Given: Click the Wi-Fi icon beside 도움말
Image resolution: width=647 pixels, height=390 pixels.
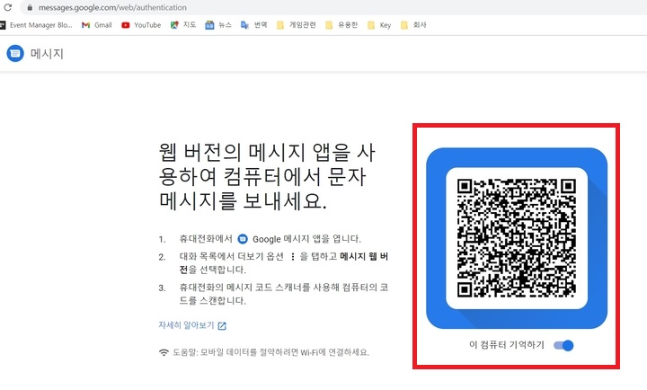Looking at the screenshot, I should pos(164,352).
